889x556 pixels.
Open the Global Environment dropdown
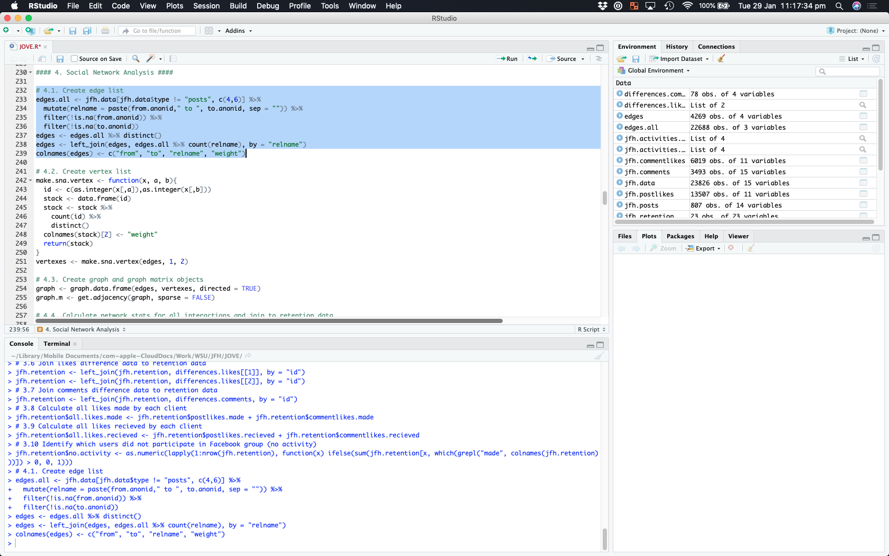coord(655,70)
